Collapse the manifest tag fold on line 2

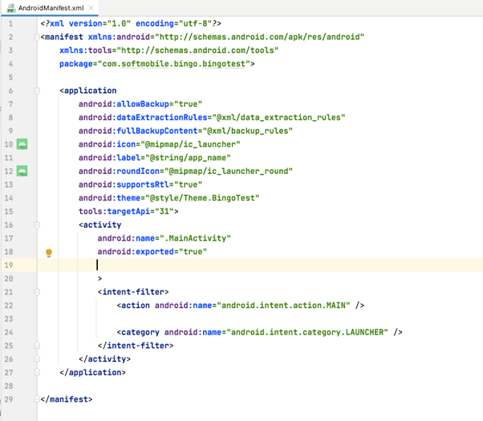(x=37, y=37)
